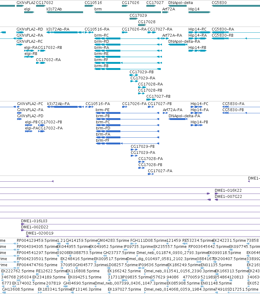Click the elgi-PA protein label
This screenshot has height=294, width=260.
click(31, 128)
